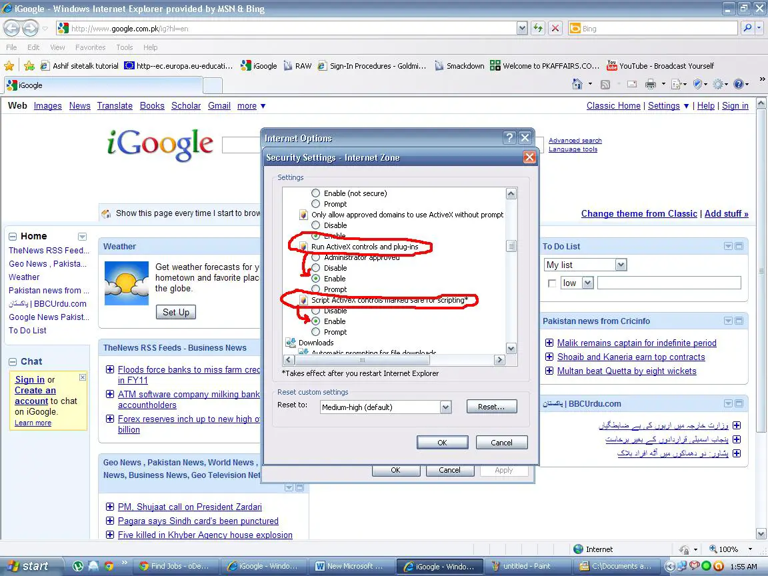Screen dimensions: 768x576
Task: Click the red Stop loading icon
Action: pos(555,29)
